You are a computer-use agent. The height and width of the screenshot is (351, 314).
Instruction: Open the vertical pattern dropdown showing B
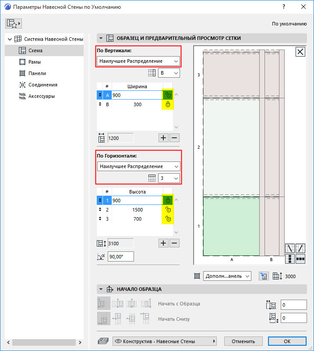click(169, 73)
